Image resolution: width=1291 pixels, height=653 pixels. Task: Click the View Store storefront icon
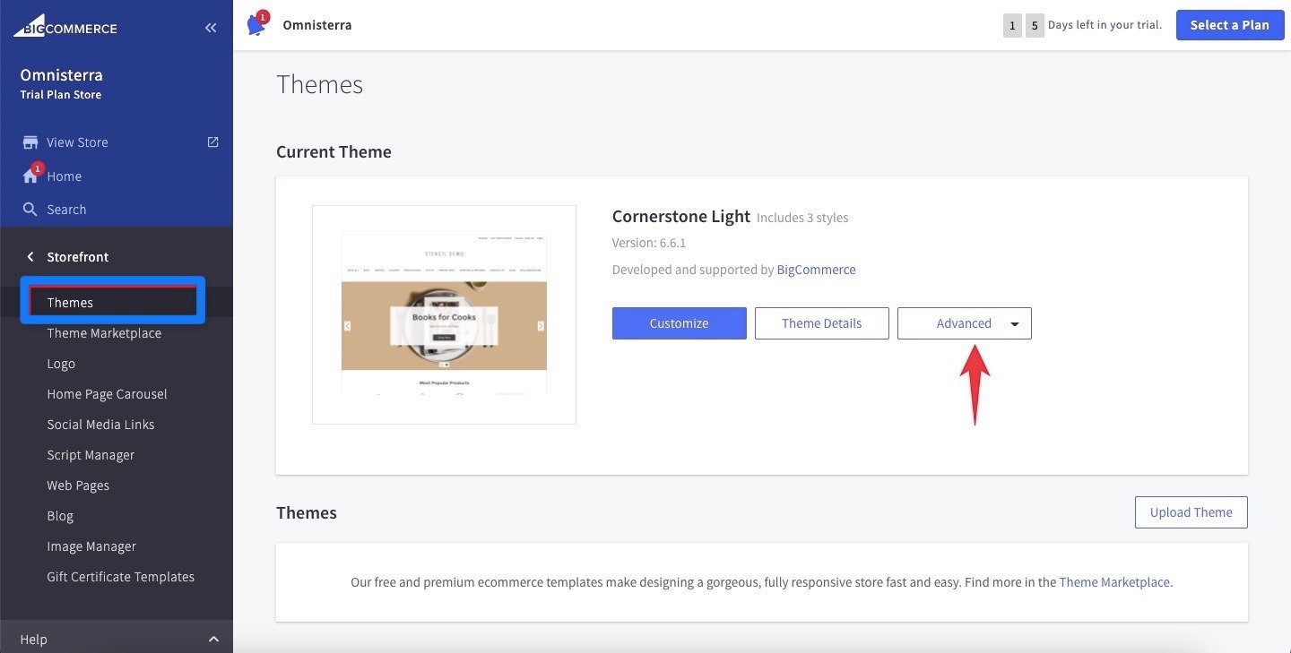pyautogui.click(x=30, y=142)
